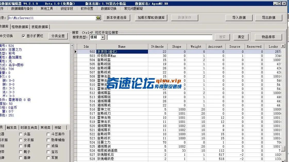The height and width of the screenshot is (162, 289).
Task: Select the 道域尊盔 name cell
Action: coord(122,93)
